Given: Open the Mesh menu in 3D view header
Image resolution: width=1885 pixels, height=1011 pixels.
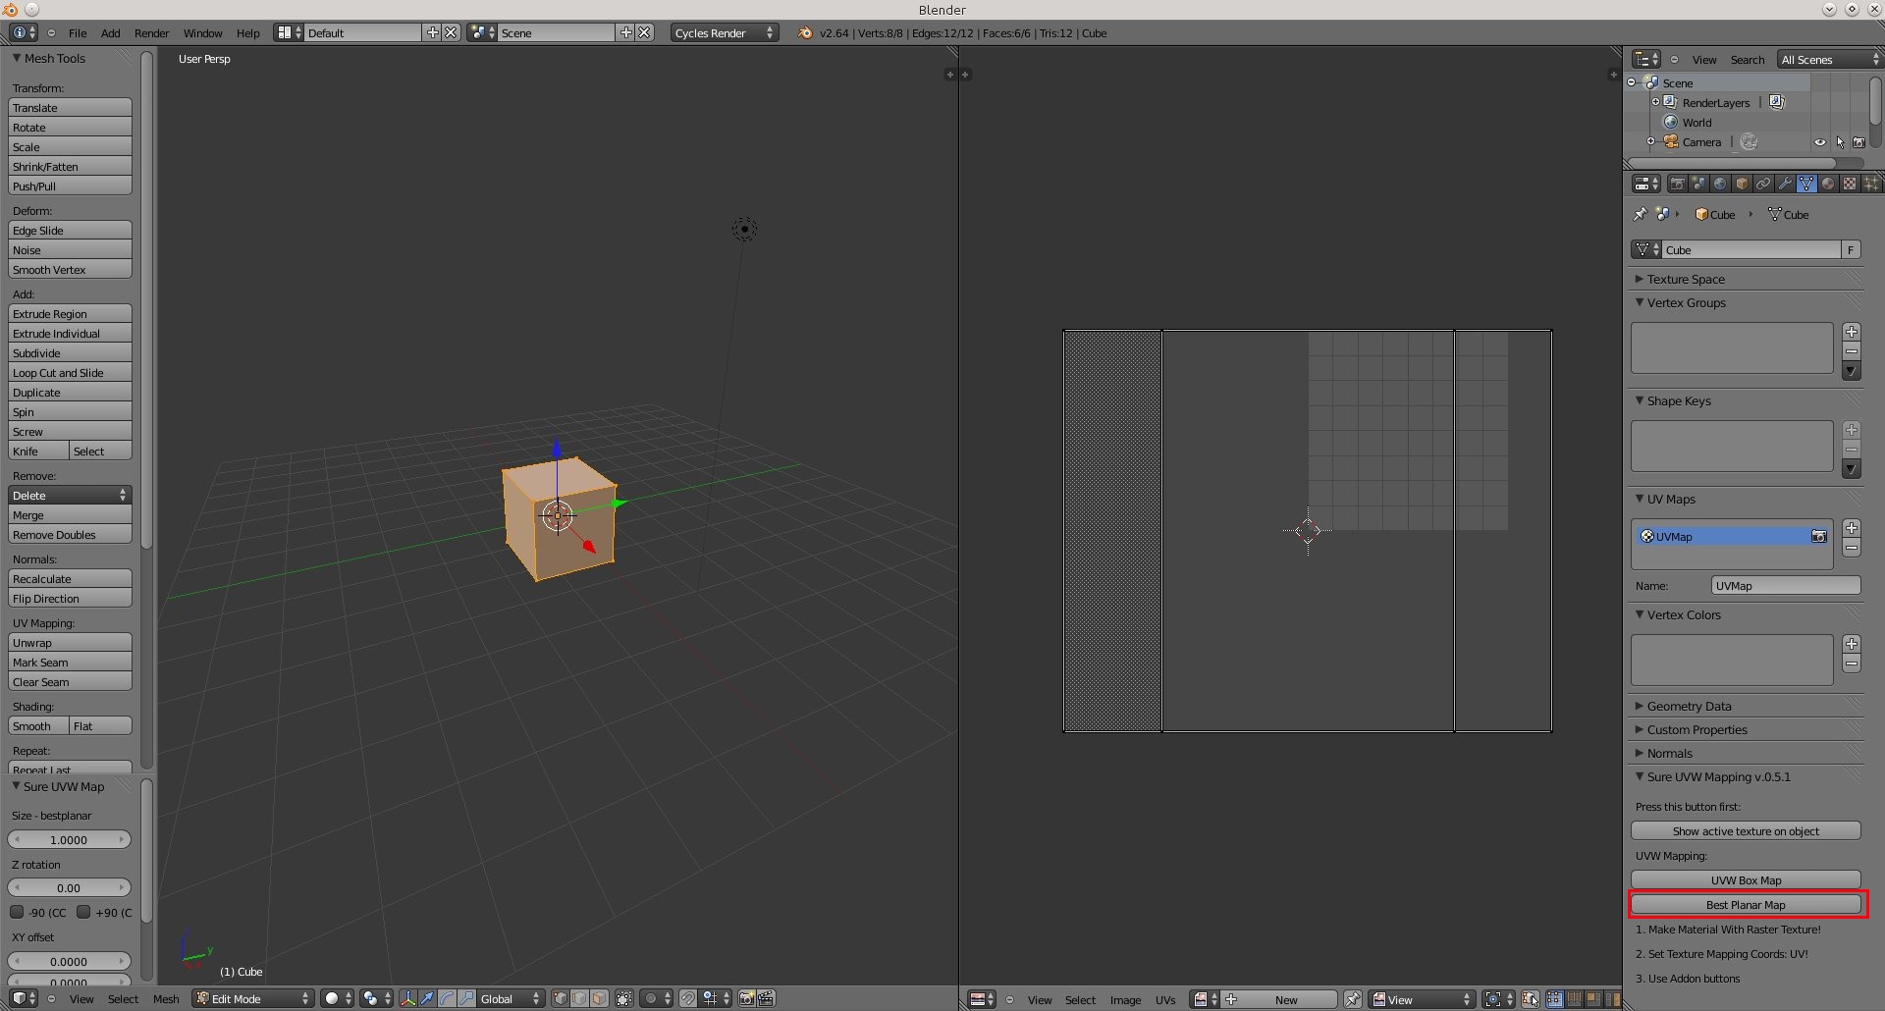Looking at the screenshot, I should [x=166, y=998].
